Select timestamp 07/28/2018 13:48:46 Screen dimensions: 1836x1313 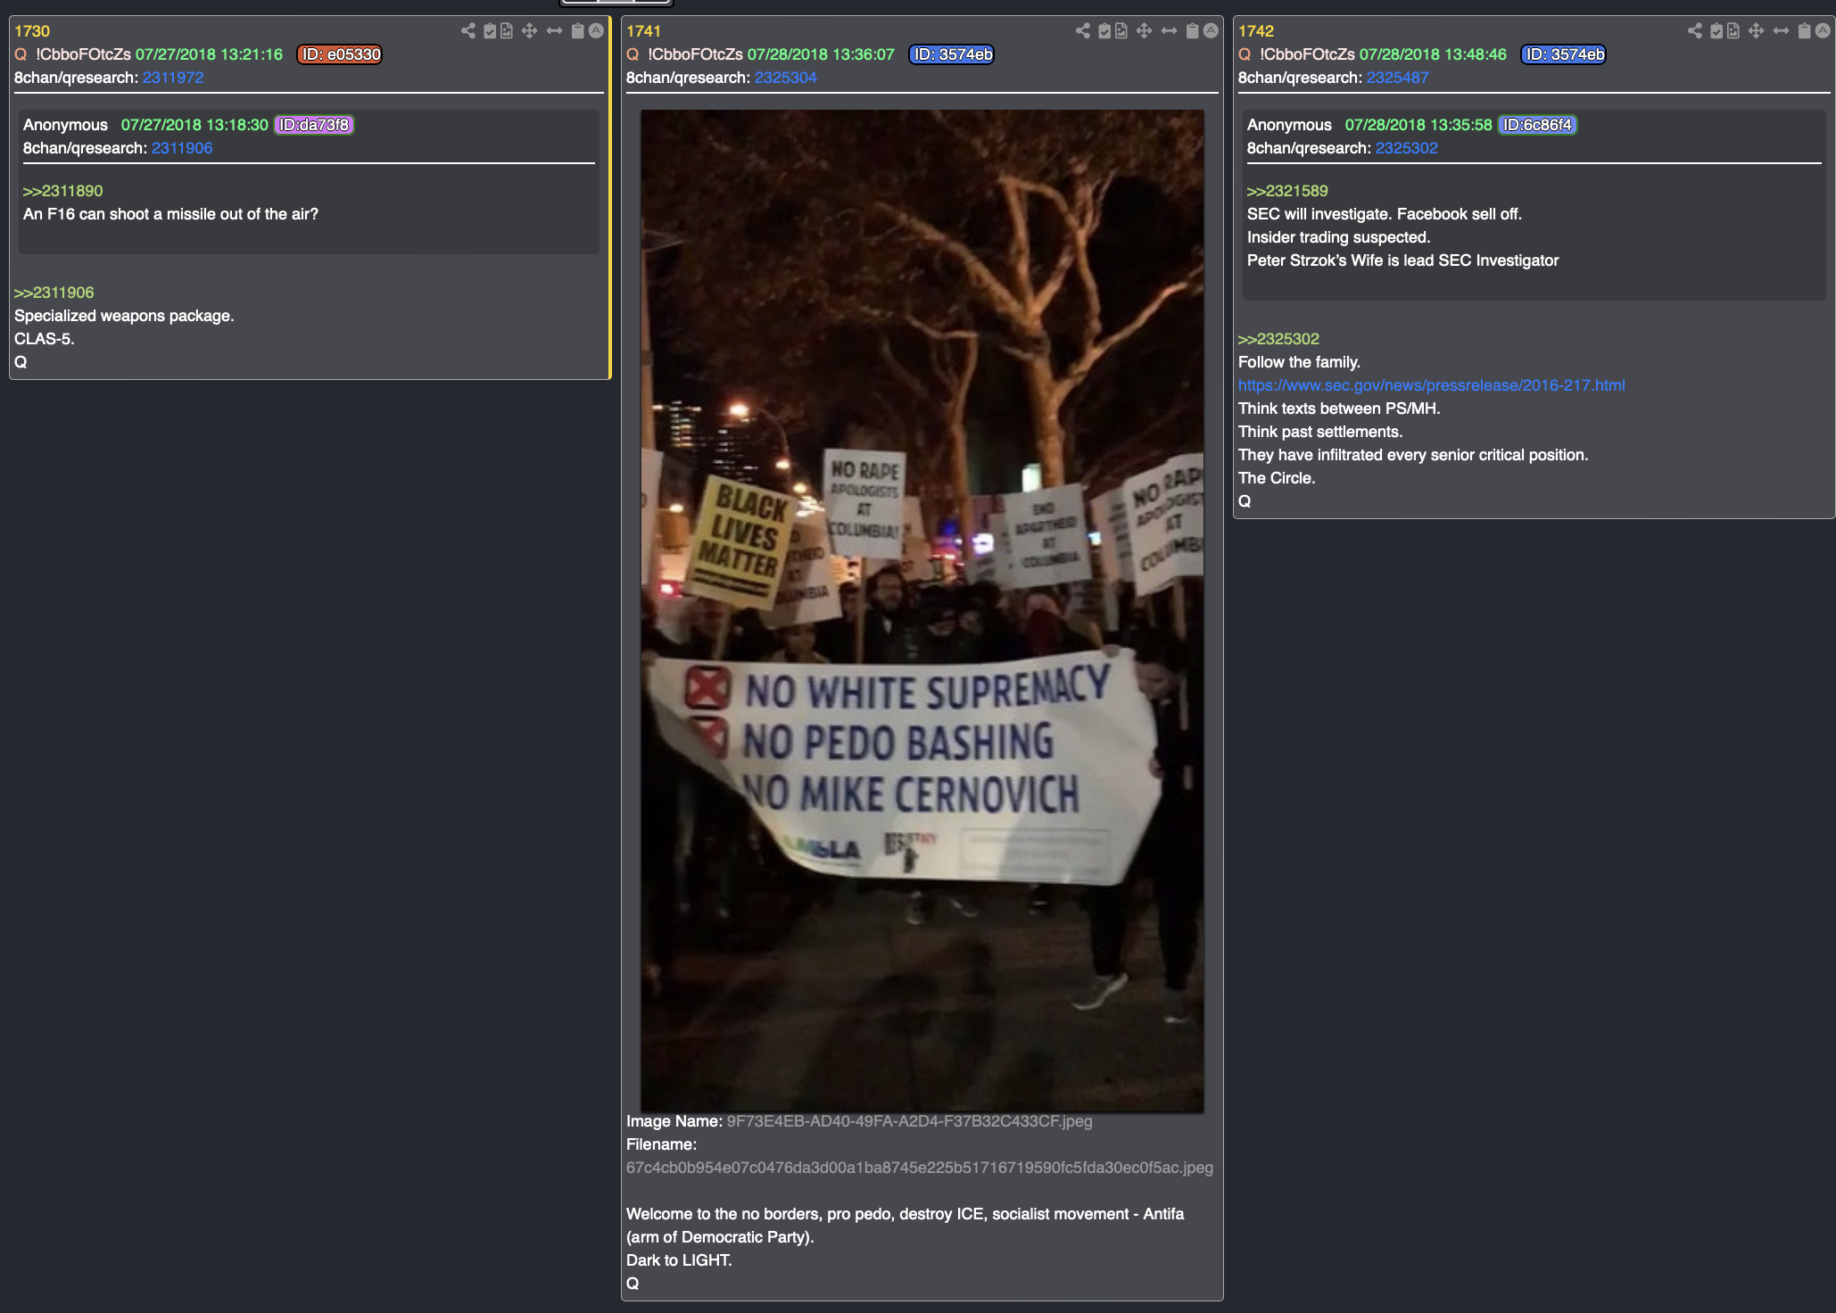(x=1433, y=54)
